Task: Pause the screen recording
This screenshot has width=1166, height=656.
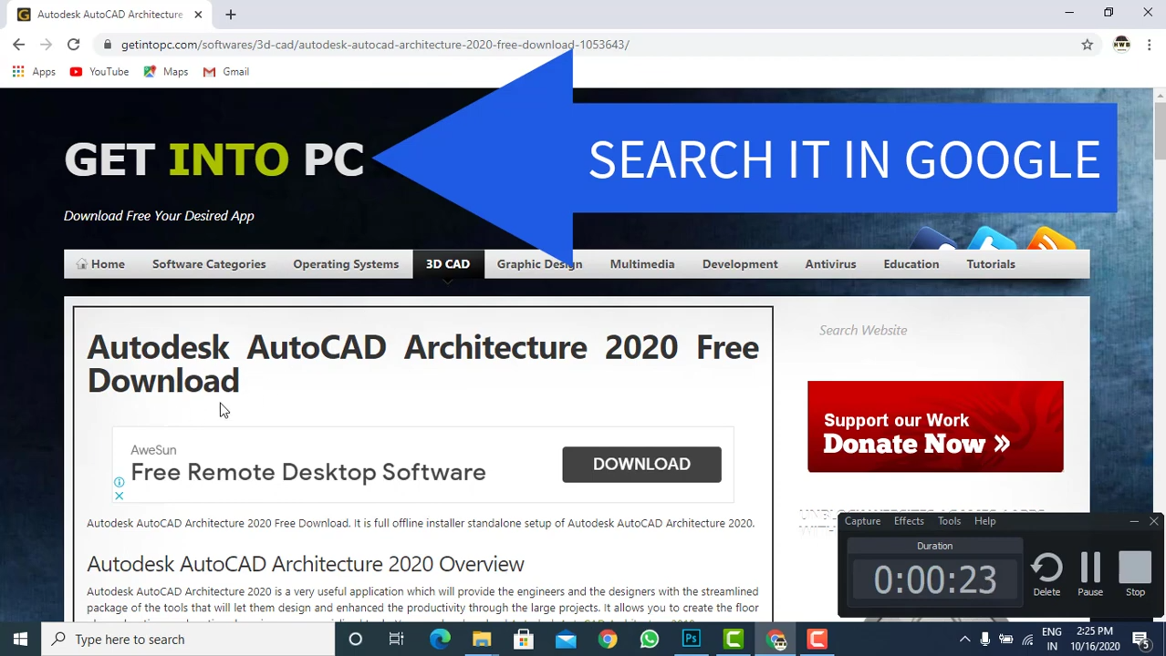Action: tap(1090, 575)
